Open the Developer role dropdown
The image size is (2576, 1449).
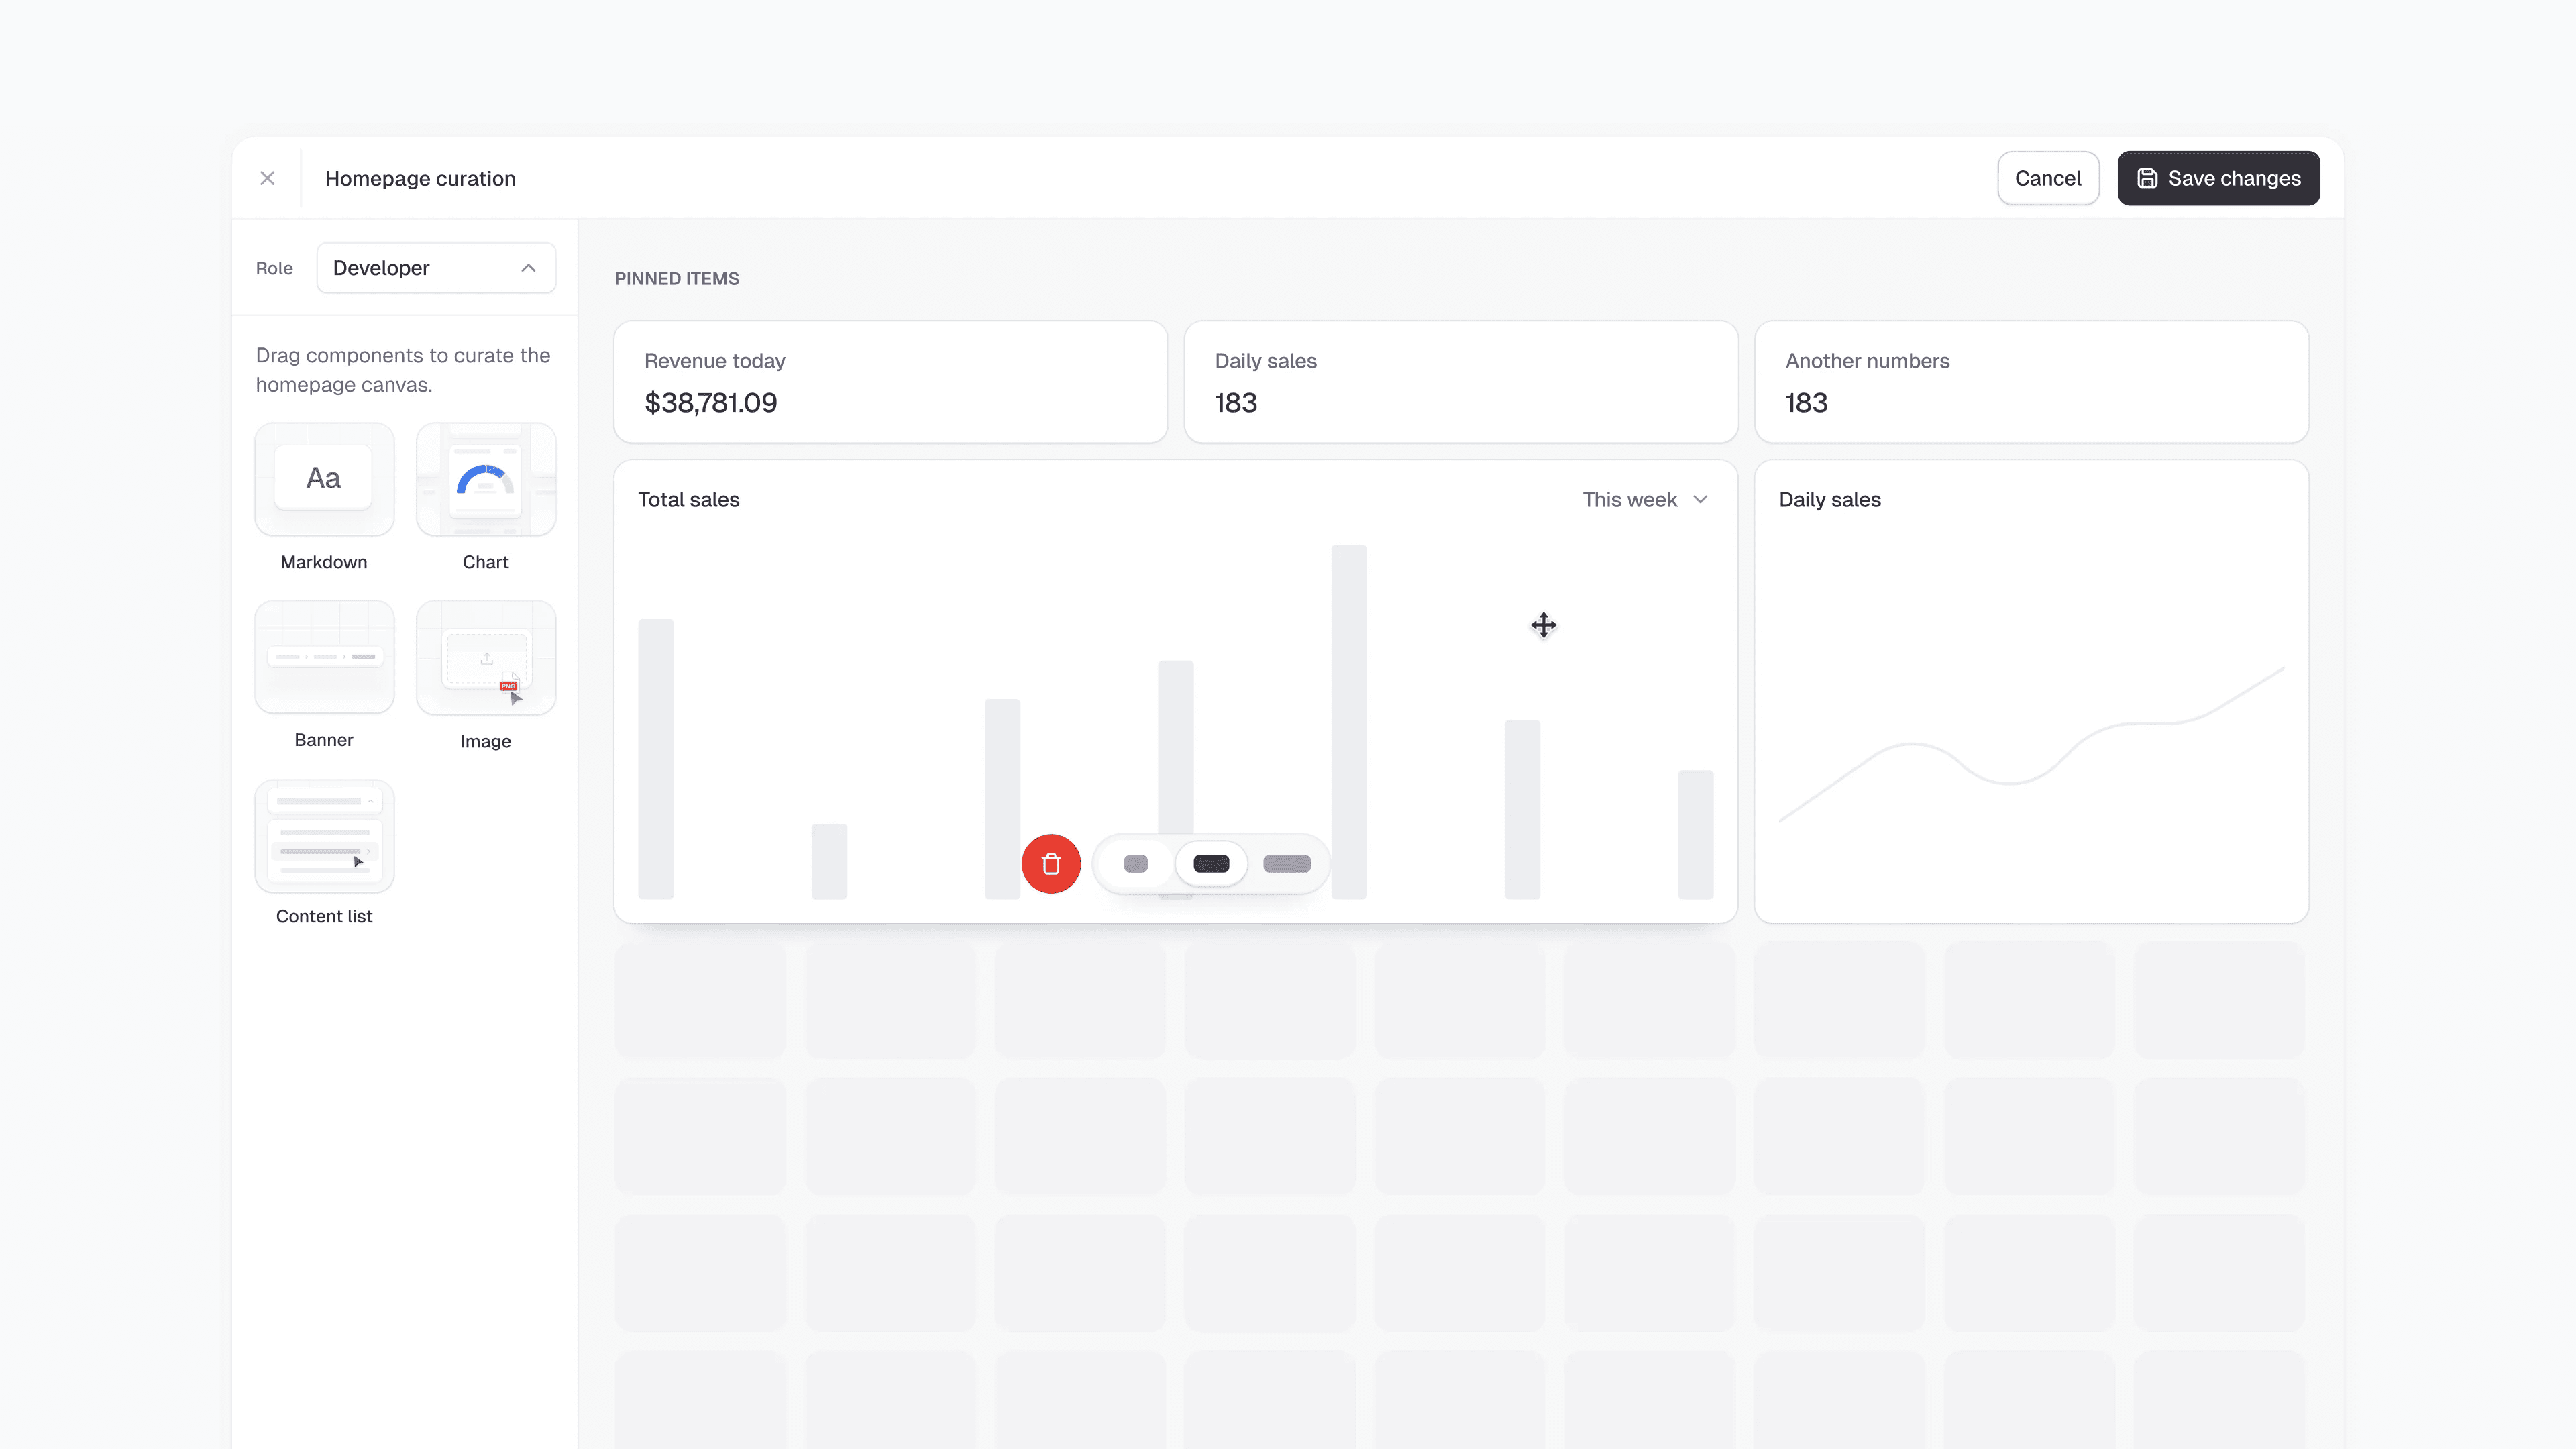coord(436,268)
